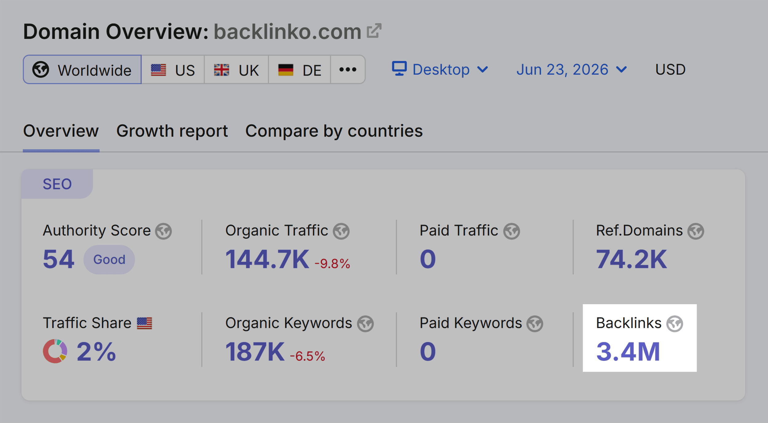Click the Organic Keywords label
Image resolution: width=768 pixels, height=423 pixels.
288,323
